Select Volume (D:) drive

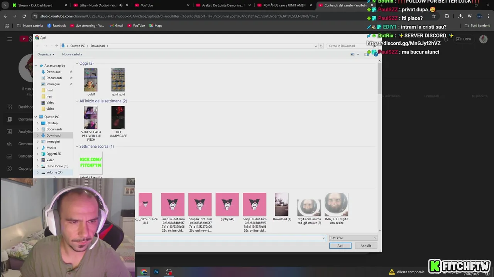[x=54, y=172]
